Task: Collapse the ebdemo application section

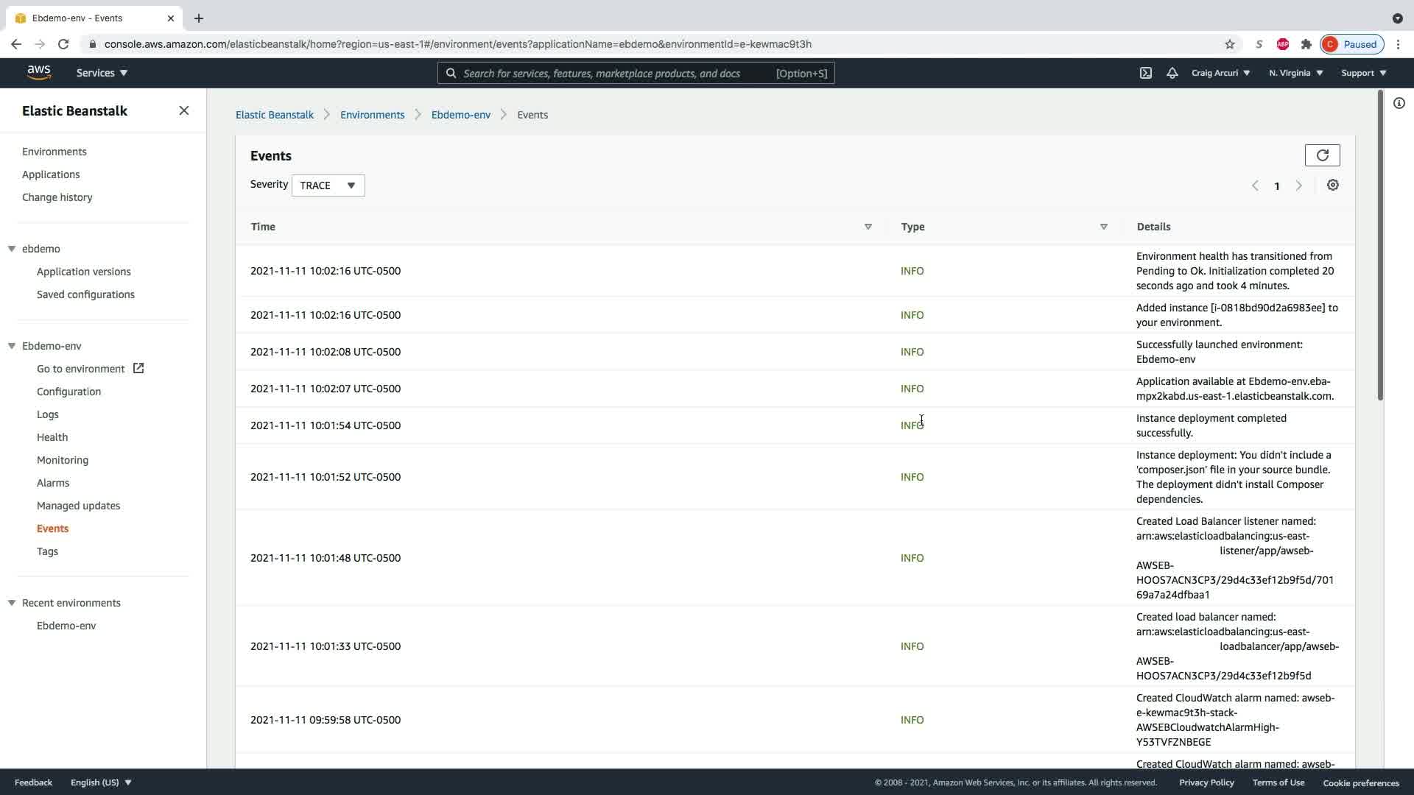Action: tap(12, 249)
